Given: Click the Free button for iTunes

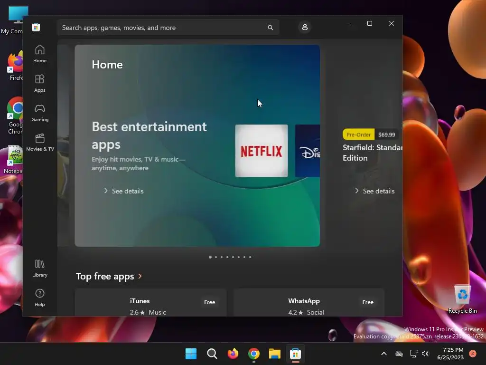Looking at the screenshot, I should [209, 302].
